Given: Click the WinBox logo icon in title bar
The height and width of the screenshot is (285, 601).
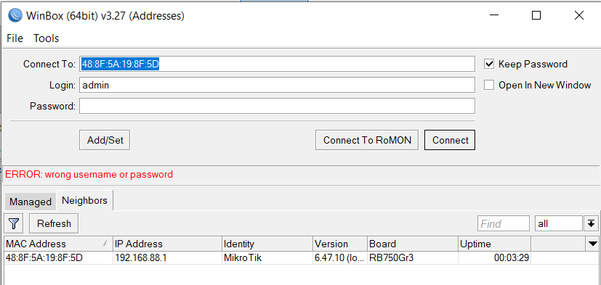Looking at the screenshot, I should [x=15, y=16].
